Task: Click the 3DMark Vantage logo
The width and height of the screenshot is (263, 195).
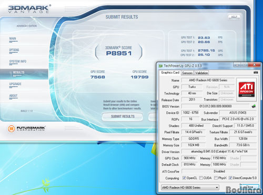Action: pyautogui.click(x=29, y=9)
